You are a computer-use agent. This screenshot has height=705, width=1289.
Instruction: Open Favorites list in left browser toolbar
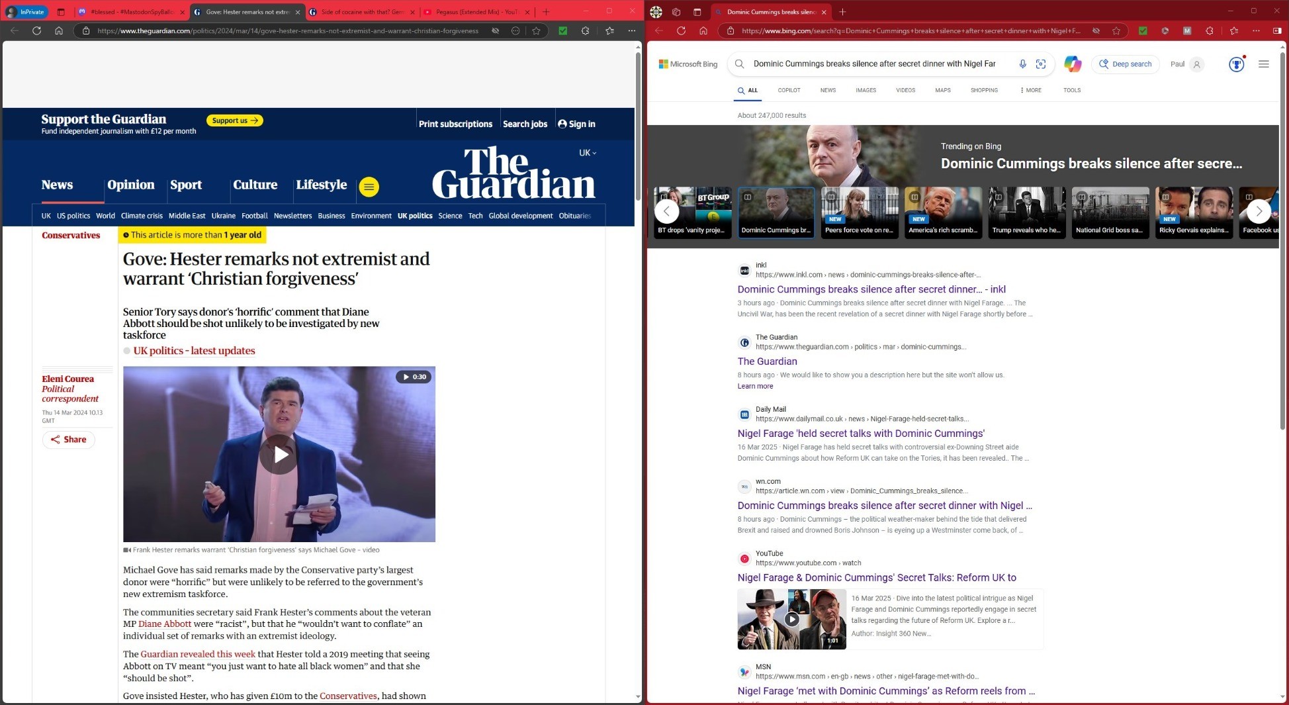(609, 30)
